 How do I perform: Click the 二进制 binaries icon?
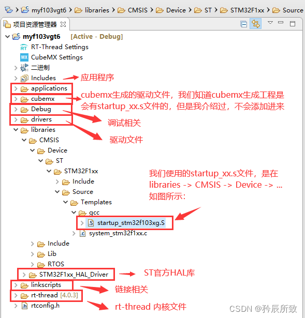pos(24,68)
